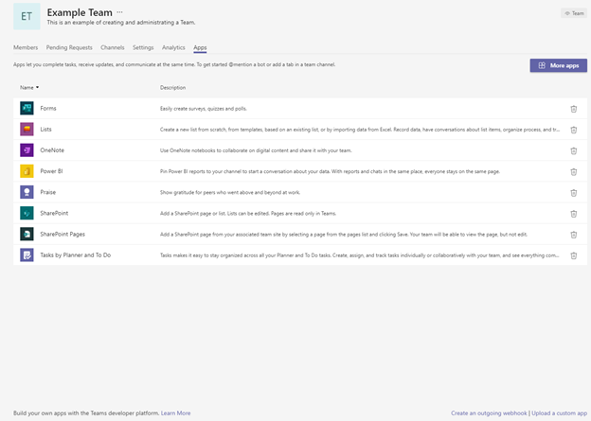Remove SharePoint app via trash icon
The image size is (591, 421).
[574, 214]
